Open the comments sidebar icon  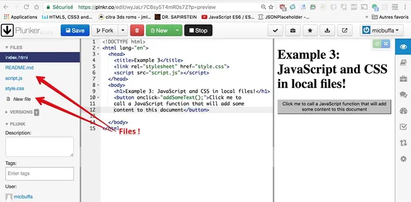(403, 95)
